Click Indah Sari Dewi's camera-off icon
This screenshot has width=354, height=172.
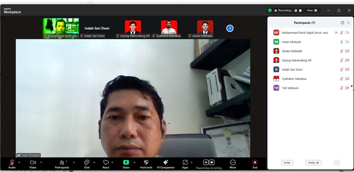click(347, 70)
